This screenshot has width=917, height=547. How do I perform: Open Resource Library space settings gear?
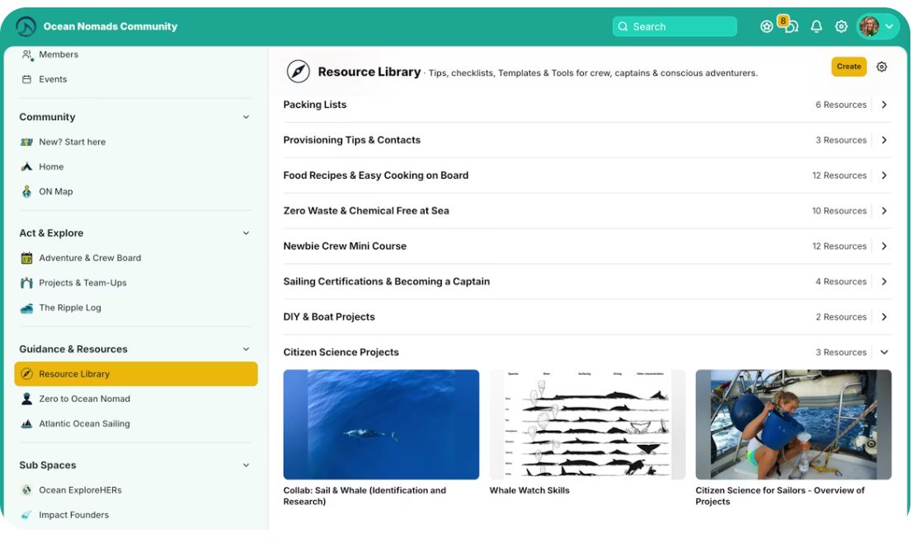(882, 67)
